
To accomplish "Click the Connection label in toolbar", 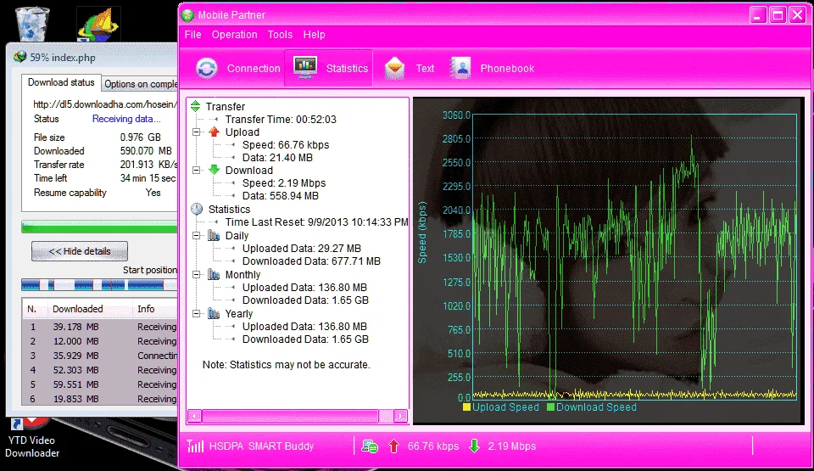I will pyautogui.click(x=254, y=68).
